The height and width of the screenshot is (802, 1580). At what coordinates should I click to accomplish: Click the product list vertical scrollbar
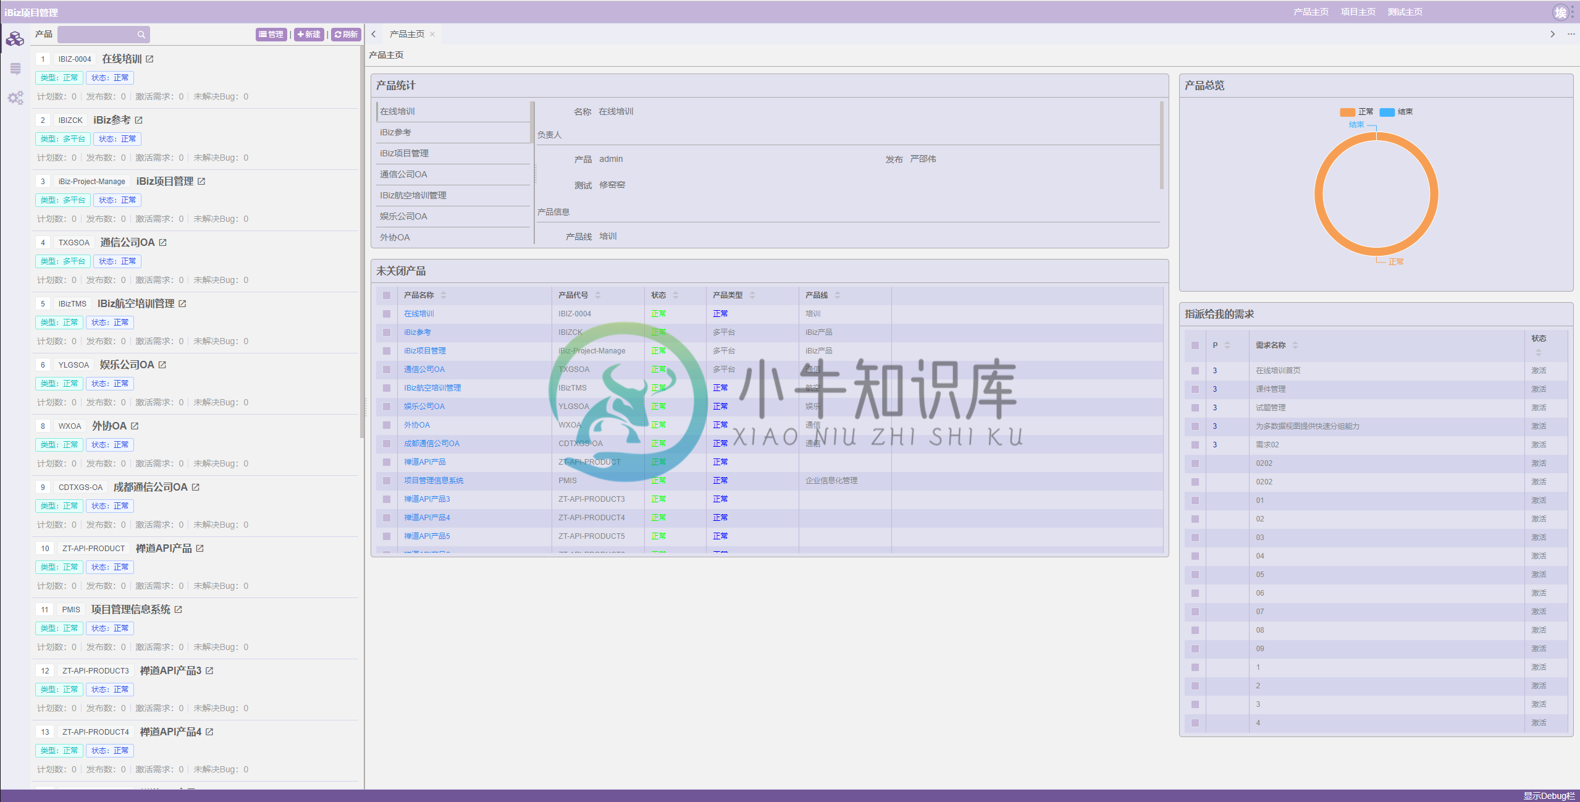[361, 241]
